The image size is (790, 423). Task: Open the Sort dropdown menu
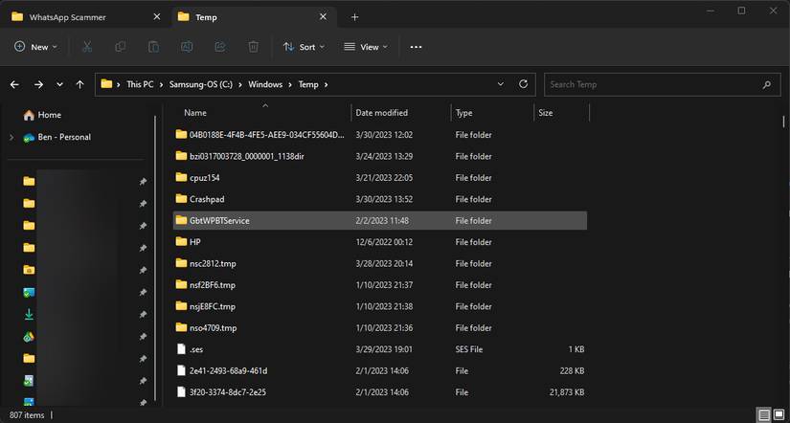(304, 46)
